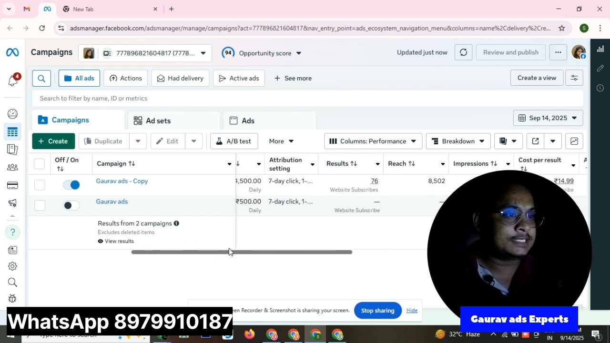Screen dimensions: 610x343
Task: Open Advertising settings megaphone icon
Action: tap(13, 203)
